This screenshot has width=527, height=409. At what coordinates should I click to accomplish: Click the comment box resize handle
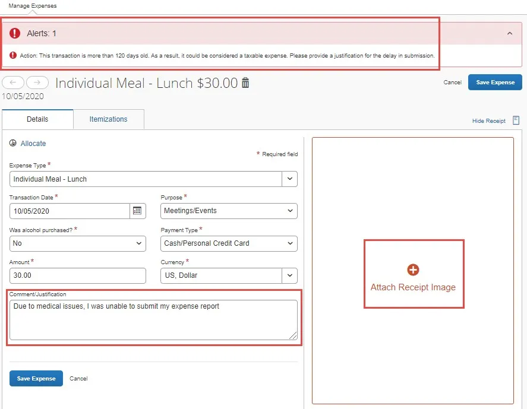pos(293,335)
